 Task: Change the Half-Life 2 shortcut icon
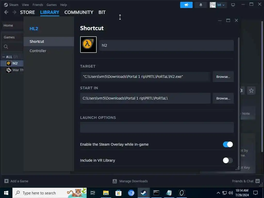(88, 45)
